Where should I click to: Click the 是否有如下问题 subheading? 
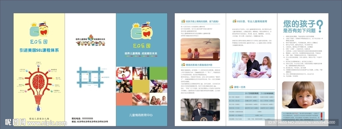tap(299, 30)
